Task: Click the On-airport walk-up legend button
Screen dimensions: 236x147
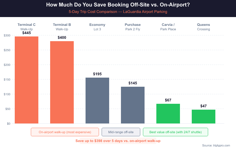Action: click(x=65, y=132)
